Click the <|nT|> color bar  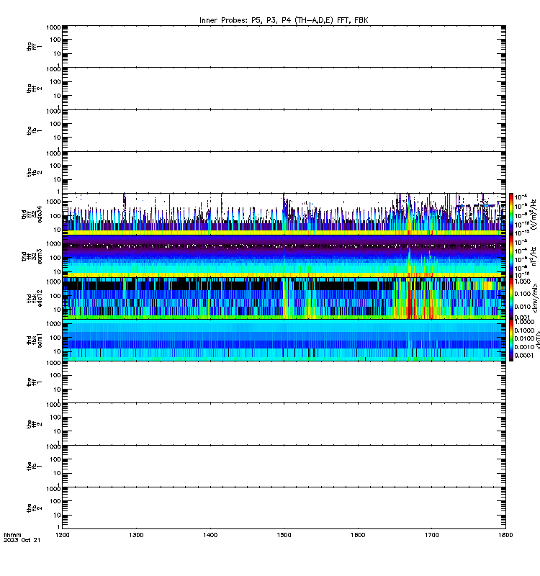511,340
